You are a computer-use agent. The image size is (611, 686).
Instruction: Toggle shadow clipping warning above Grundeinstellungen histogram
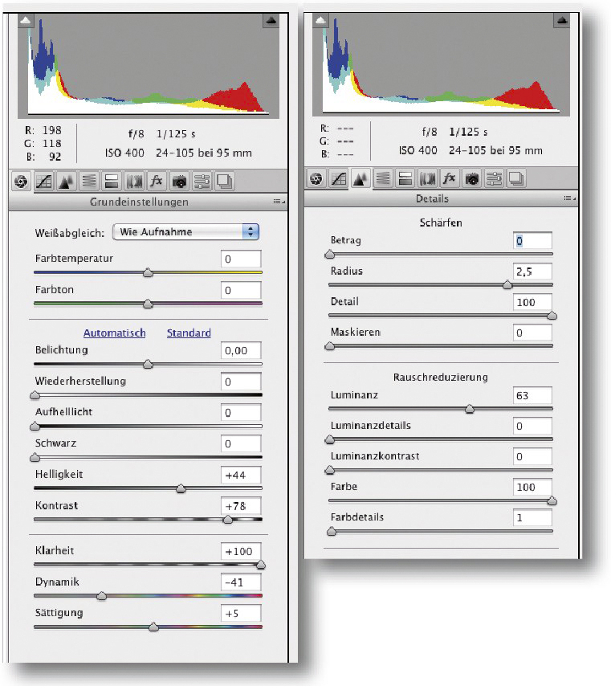coord(26,21)
